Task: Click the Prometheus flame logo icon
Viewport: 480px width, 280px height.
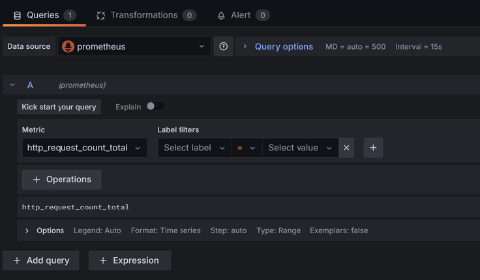Action: (x=68, y=46)
